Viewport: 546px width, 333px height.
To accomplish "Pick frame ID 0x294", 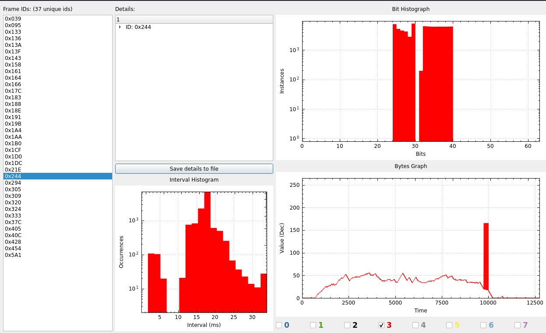I will click(x=13, y=183).
